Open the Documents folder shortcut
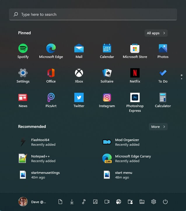The image size is (186, 211). coord(60,202)
